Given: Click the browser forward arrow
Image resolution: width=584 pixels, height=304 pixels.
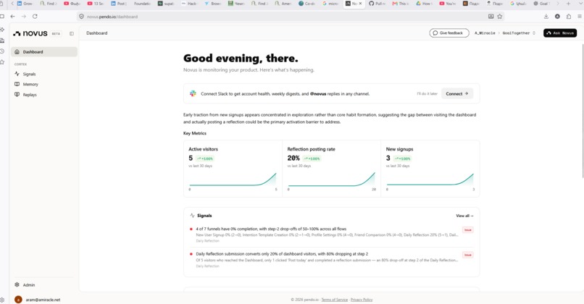Looking at the screenshot, I should 24,17.
